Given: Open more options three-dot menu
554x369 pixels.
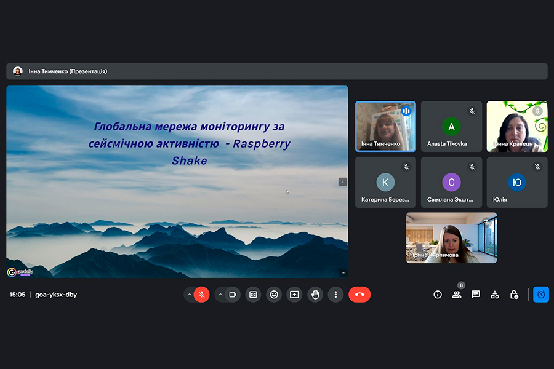Looking at the screenshot, I should pos(335,295).
